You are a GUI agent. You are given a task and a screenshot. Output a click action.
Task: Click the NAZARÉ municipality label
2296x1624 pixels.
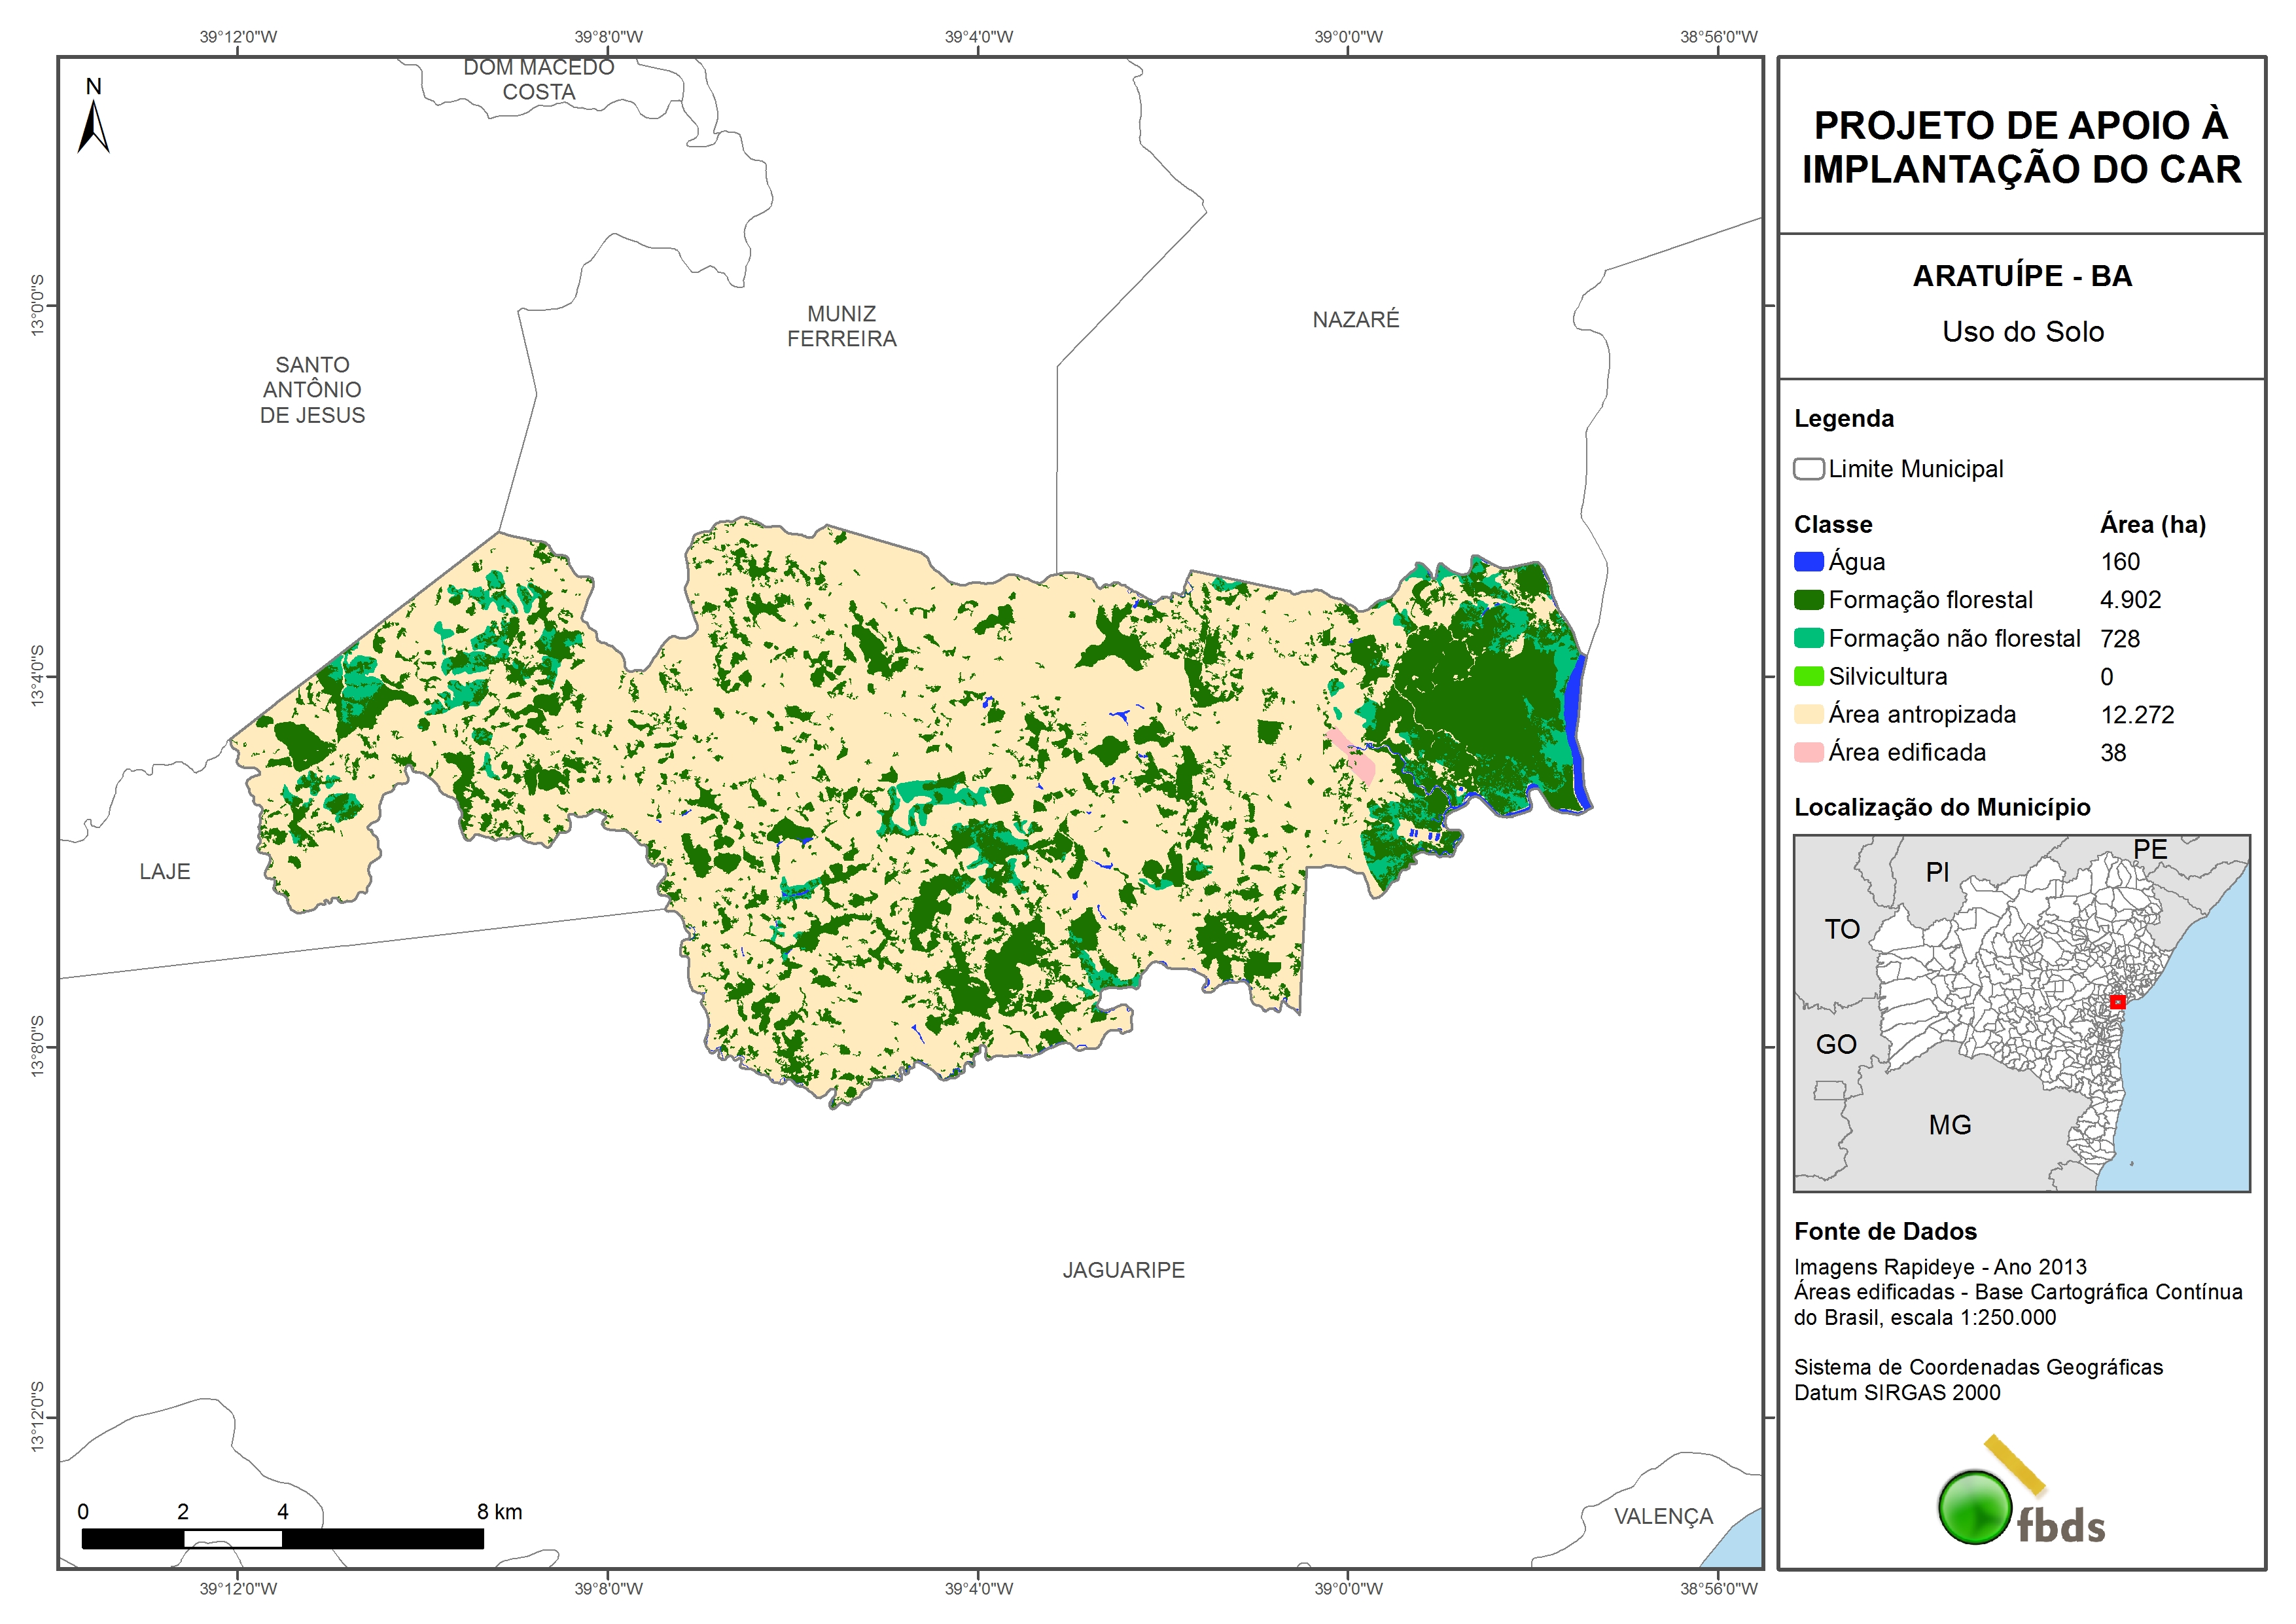[1355, 320]
